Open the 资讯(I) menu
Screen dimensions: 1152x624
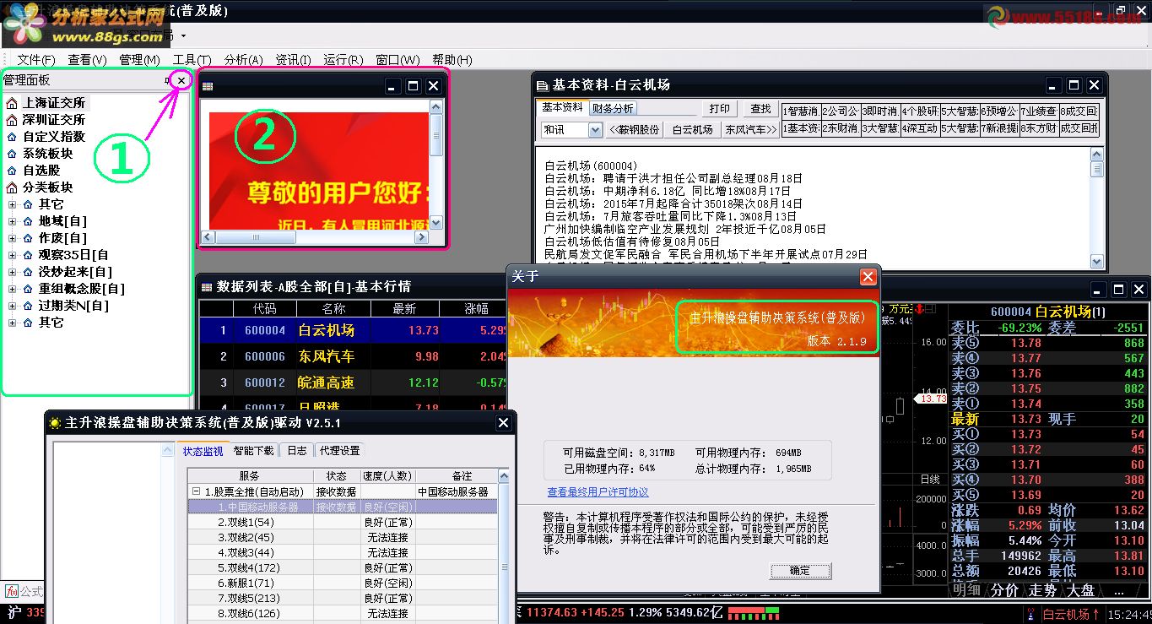tap(293, 60)
